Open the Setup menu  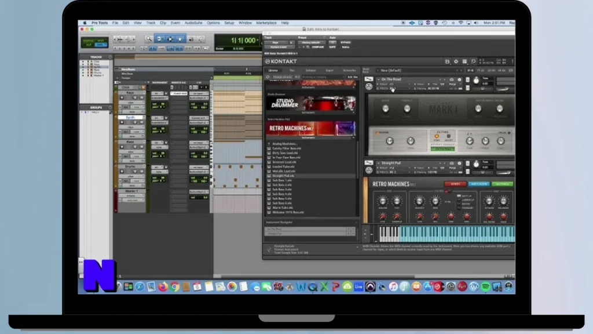(229, 23)
